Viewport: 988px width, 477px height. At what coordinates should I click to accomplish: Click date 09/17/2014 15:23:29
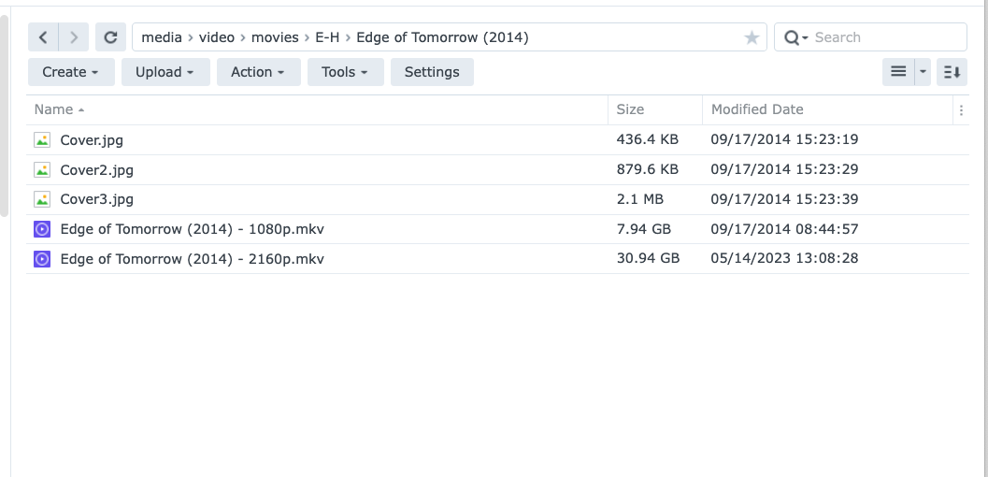[784, 169]
